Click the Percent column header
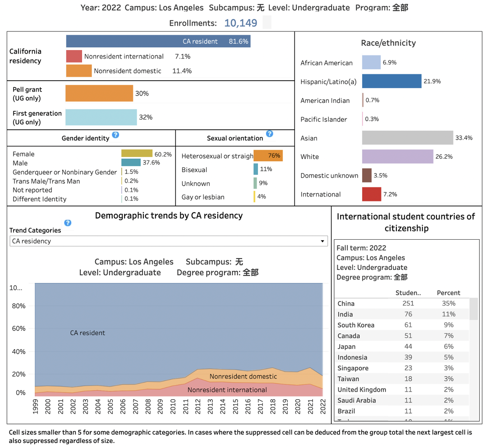 point(448,293)
